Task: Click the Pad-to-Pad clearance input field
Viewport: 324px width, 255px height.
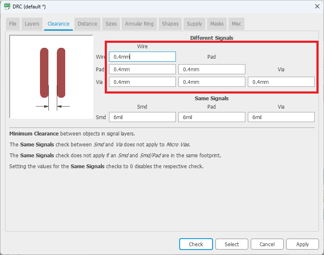Action: [212, 69]
